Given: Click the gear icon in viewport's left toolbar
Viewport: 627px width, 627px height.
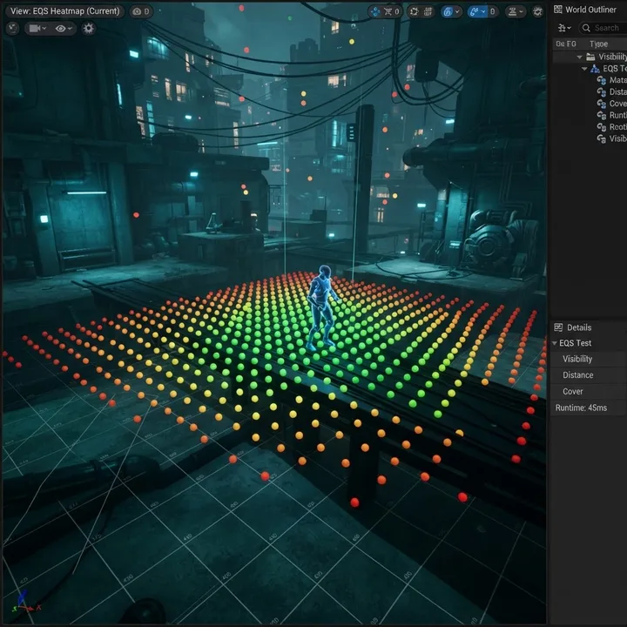Looking at the screenshot, I should tap(88, 29).
